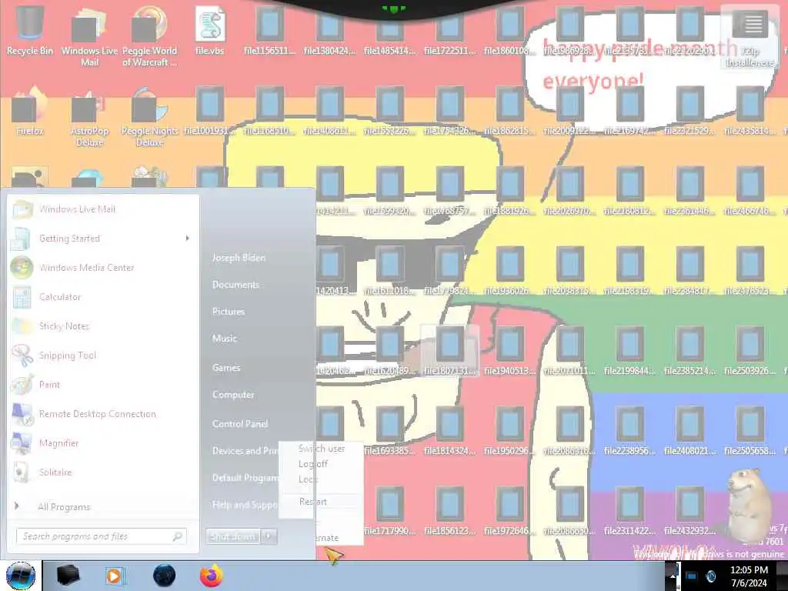
Task: Select the file2435814 desktop file
Action: coord(750,112)
